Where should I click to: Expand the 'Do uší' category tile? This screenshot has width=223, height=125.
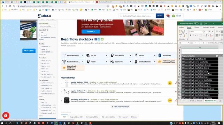click(x=97, y=56)
